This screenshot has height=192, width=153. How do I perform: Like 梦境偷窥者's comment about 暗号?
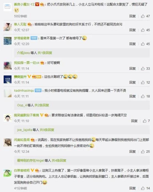(143, 44)
